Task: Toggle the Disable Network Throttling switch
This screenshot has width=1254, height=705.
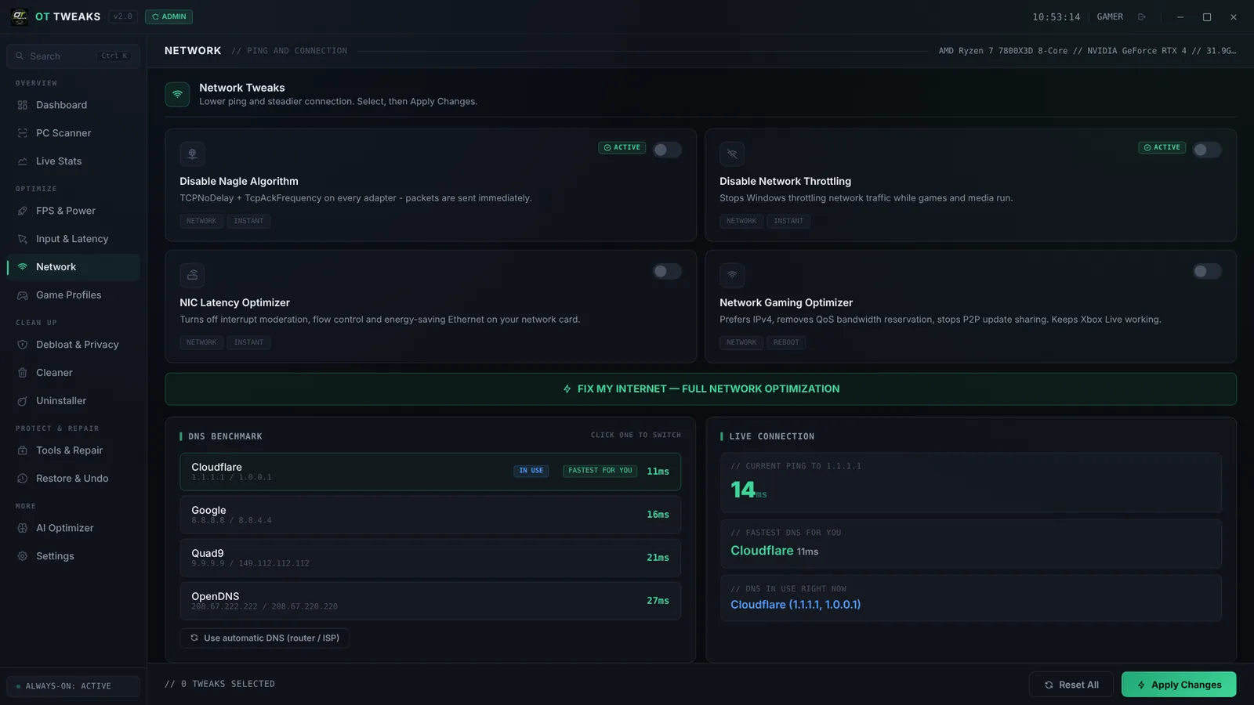Action: point(1207,150)
